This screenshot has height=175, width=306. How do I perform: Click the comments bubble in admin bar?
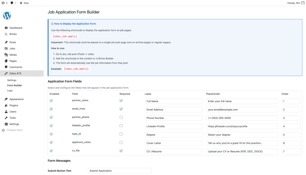click(x=12, y=3)
